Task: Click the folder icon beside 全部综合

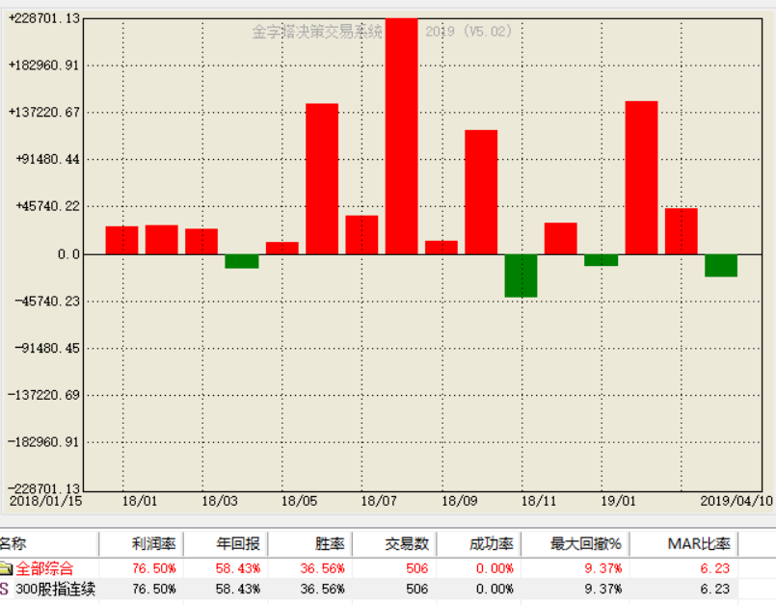Action: [6, 567]
